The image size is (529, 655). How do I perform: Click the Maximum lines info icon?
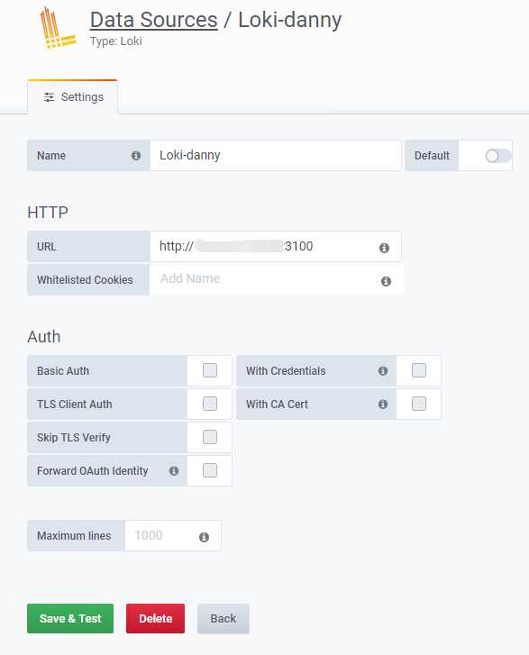(204, 537)
